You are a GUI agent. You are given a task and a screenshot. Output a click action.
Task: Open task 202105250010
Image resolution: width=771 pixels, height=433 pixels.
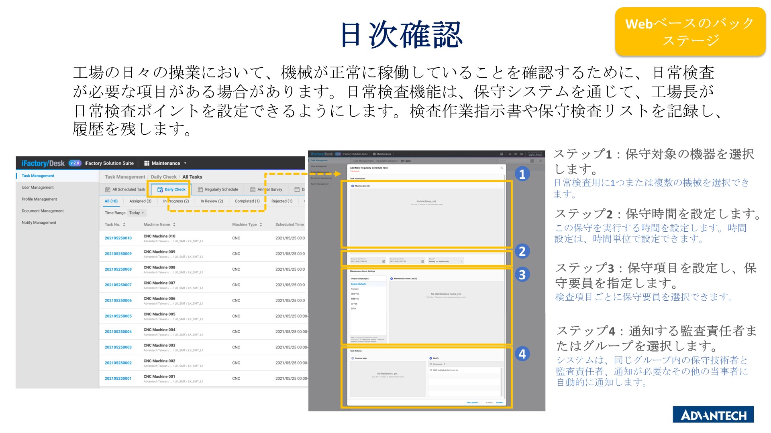[118, 238]
